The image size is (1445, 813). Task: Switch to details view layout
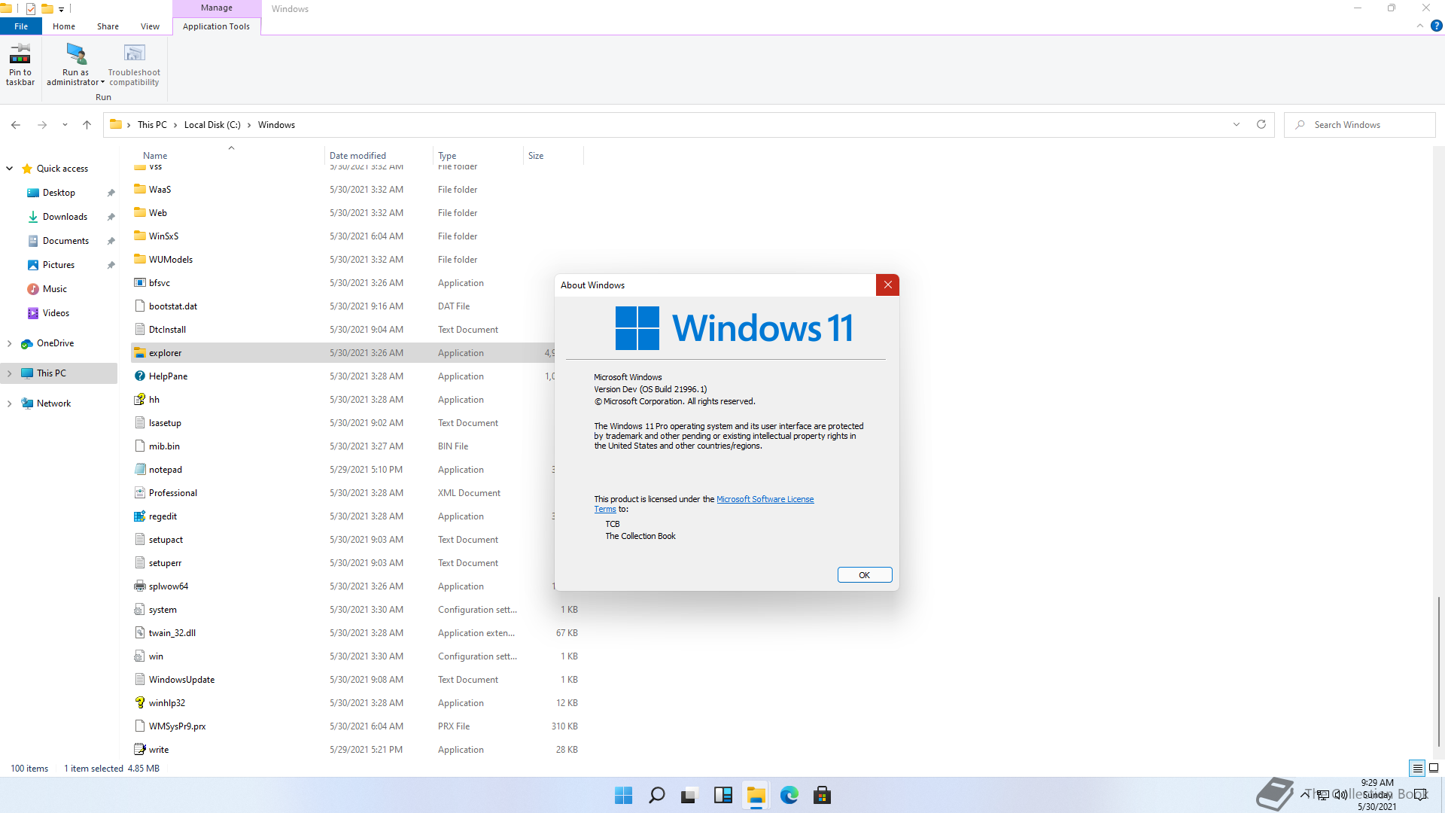coord(1418,769)
